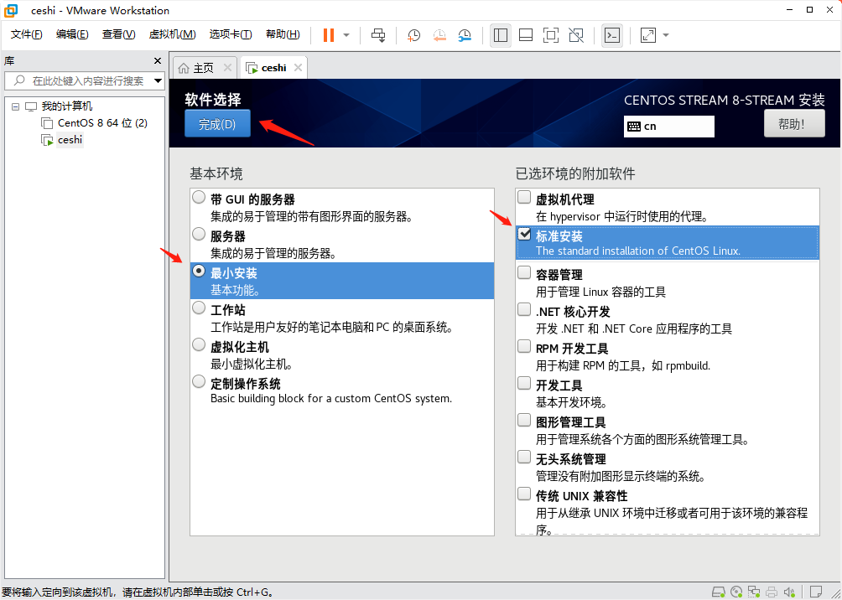Take a snapshot of this virtual machine
The image size is (842, 600).
click(413, 35)
